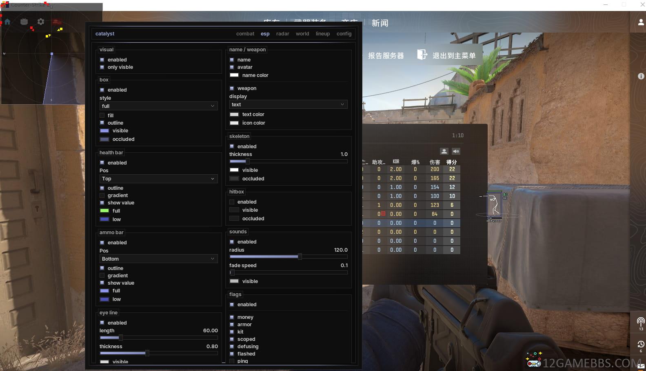
Task: Toggle the box enabled checkbox
Action: 102,90
